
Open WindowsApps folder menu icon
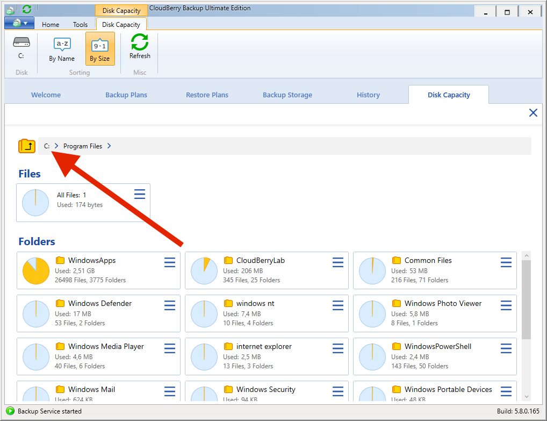[170, 262]
